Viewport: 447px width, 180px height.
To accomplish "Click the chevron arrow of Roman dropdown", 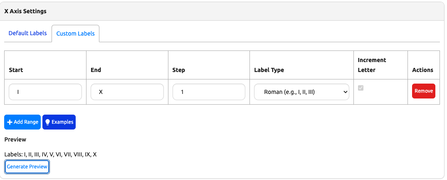I will (345, 92).
